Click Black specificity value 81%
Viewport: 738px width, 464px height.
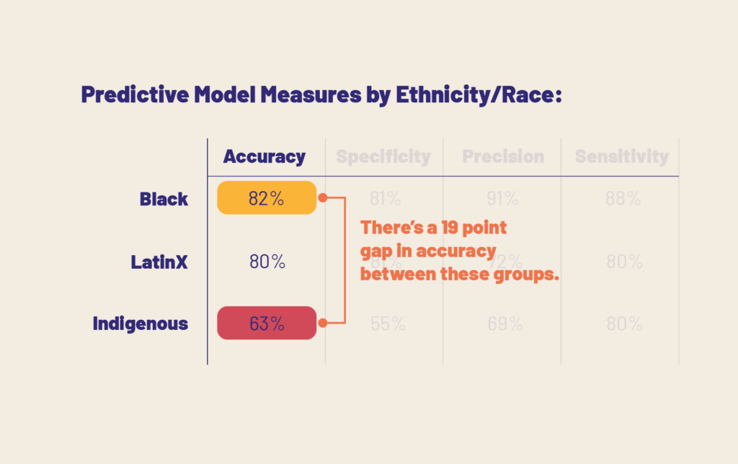[x=386, y=199]
